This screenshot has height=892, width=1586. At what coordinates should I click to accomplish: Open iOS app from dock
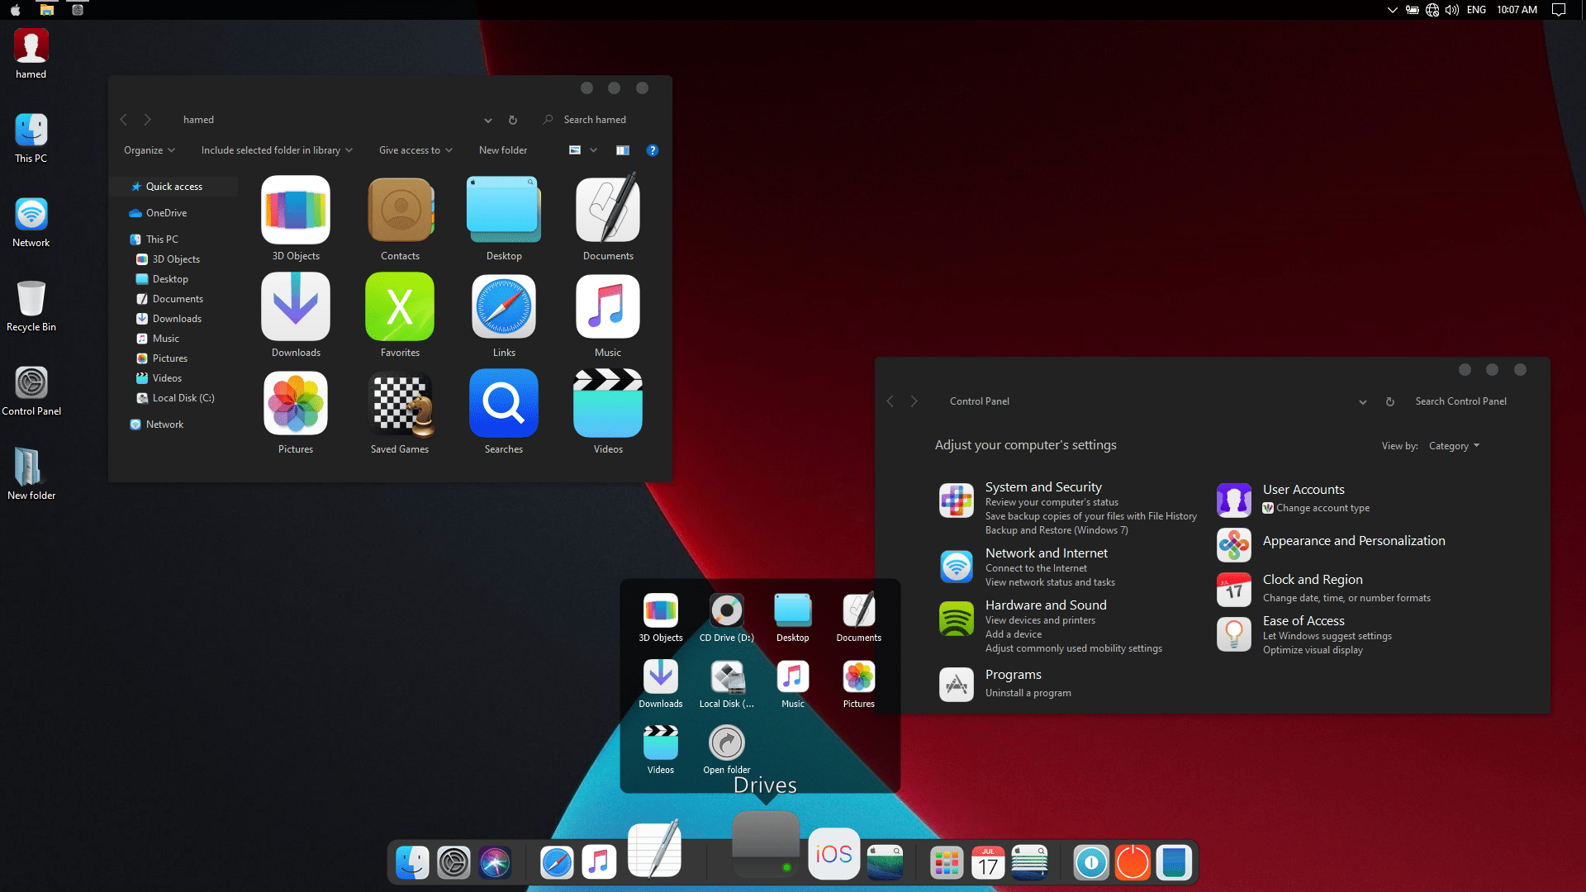(832, 861)
